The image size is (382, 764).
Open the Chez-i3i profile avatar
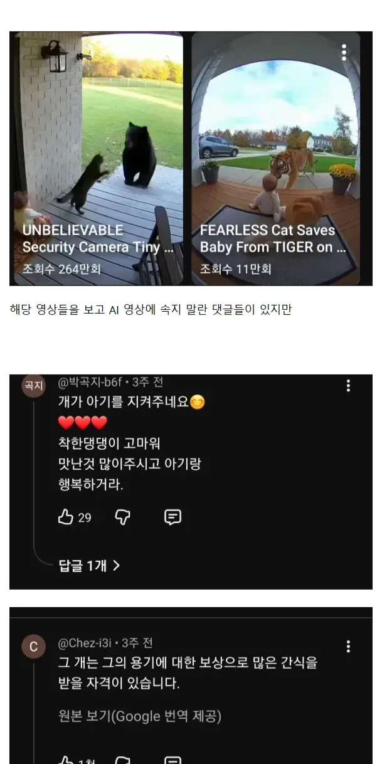[x=34, y=647]
